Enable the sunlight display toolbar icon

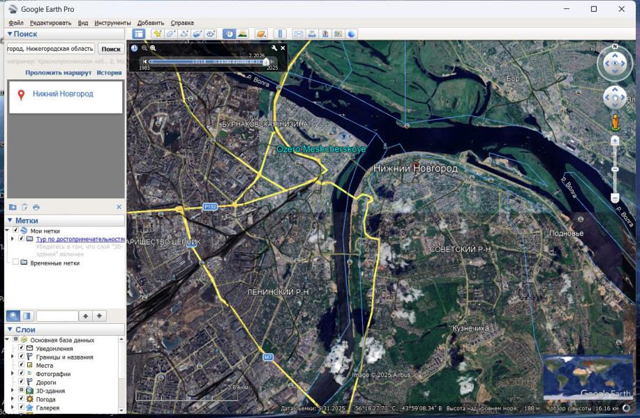point(242,33)
